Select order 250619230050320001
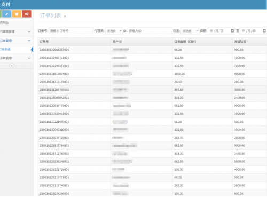Image resolution: width=267 pixels, height=197 pixels. click(x=54, y=130)
